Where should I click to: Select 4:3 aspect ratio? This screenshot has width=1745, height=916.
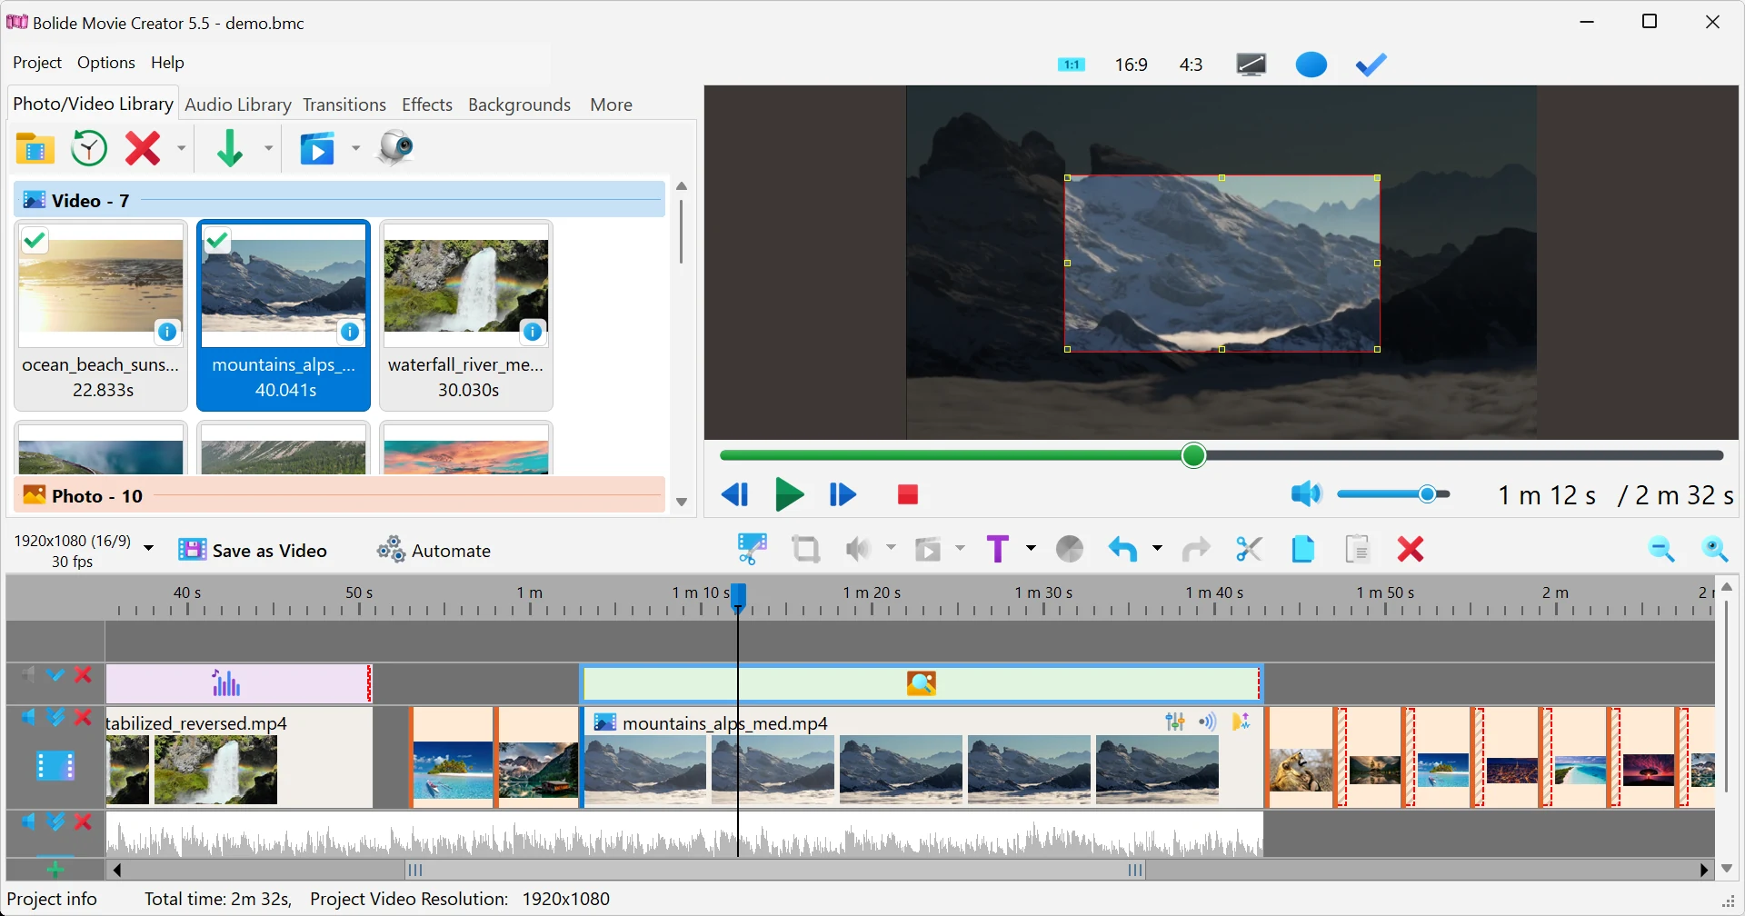[x=1192, y=65]
